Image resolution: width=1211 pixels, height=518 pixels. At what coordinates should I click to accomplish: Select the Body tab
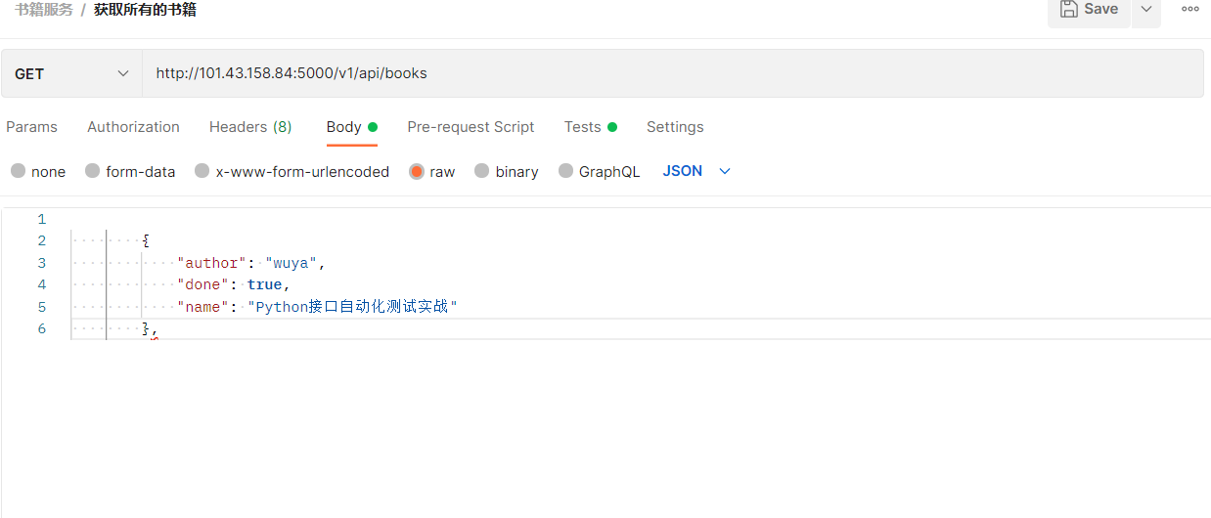[x=344, y=127]
